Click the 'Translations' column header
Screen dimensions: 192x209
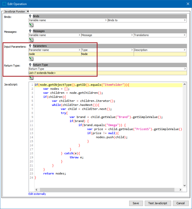pos(160,35)
